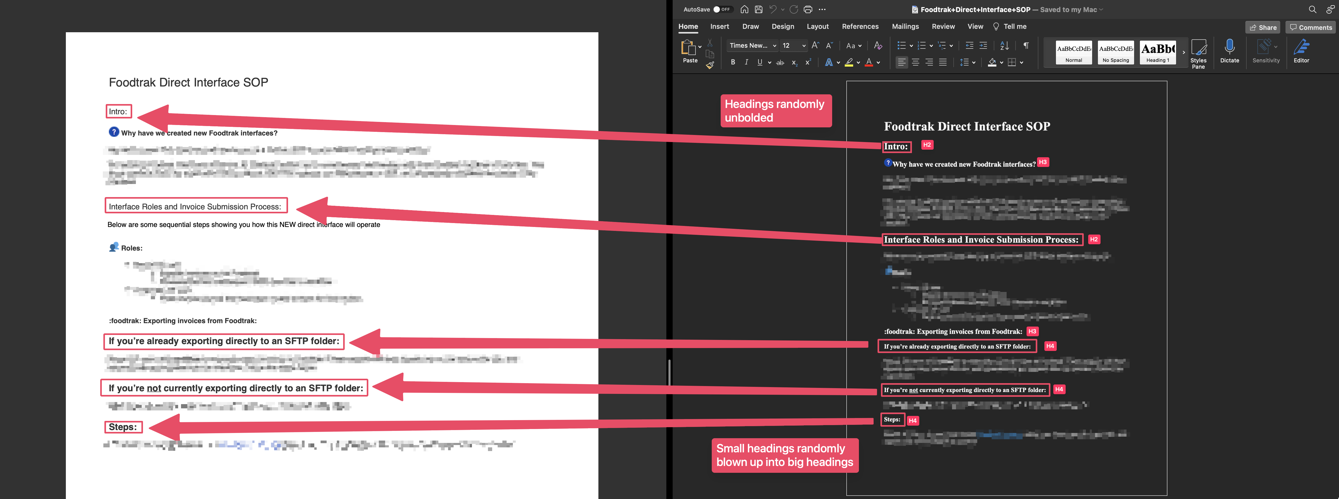The image size is (1339, 499).
Task: Apply the No Spacing style thumbnail
Action: [x=1115, y=52]
